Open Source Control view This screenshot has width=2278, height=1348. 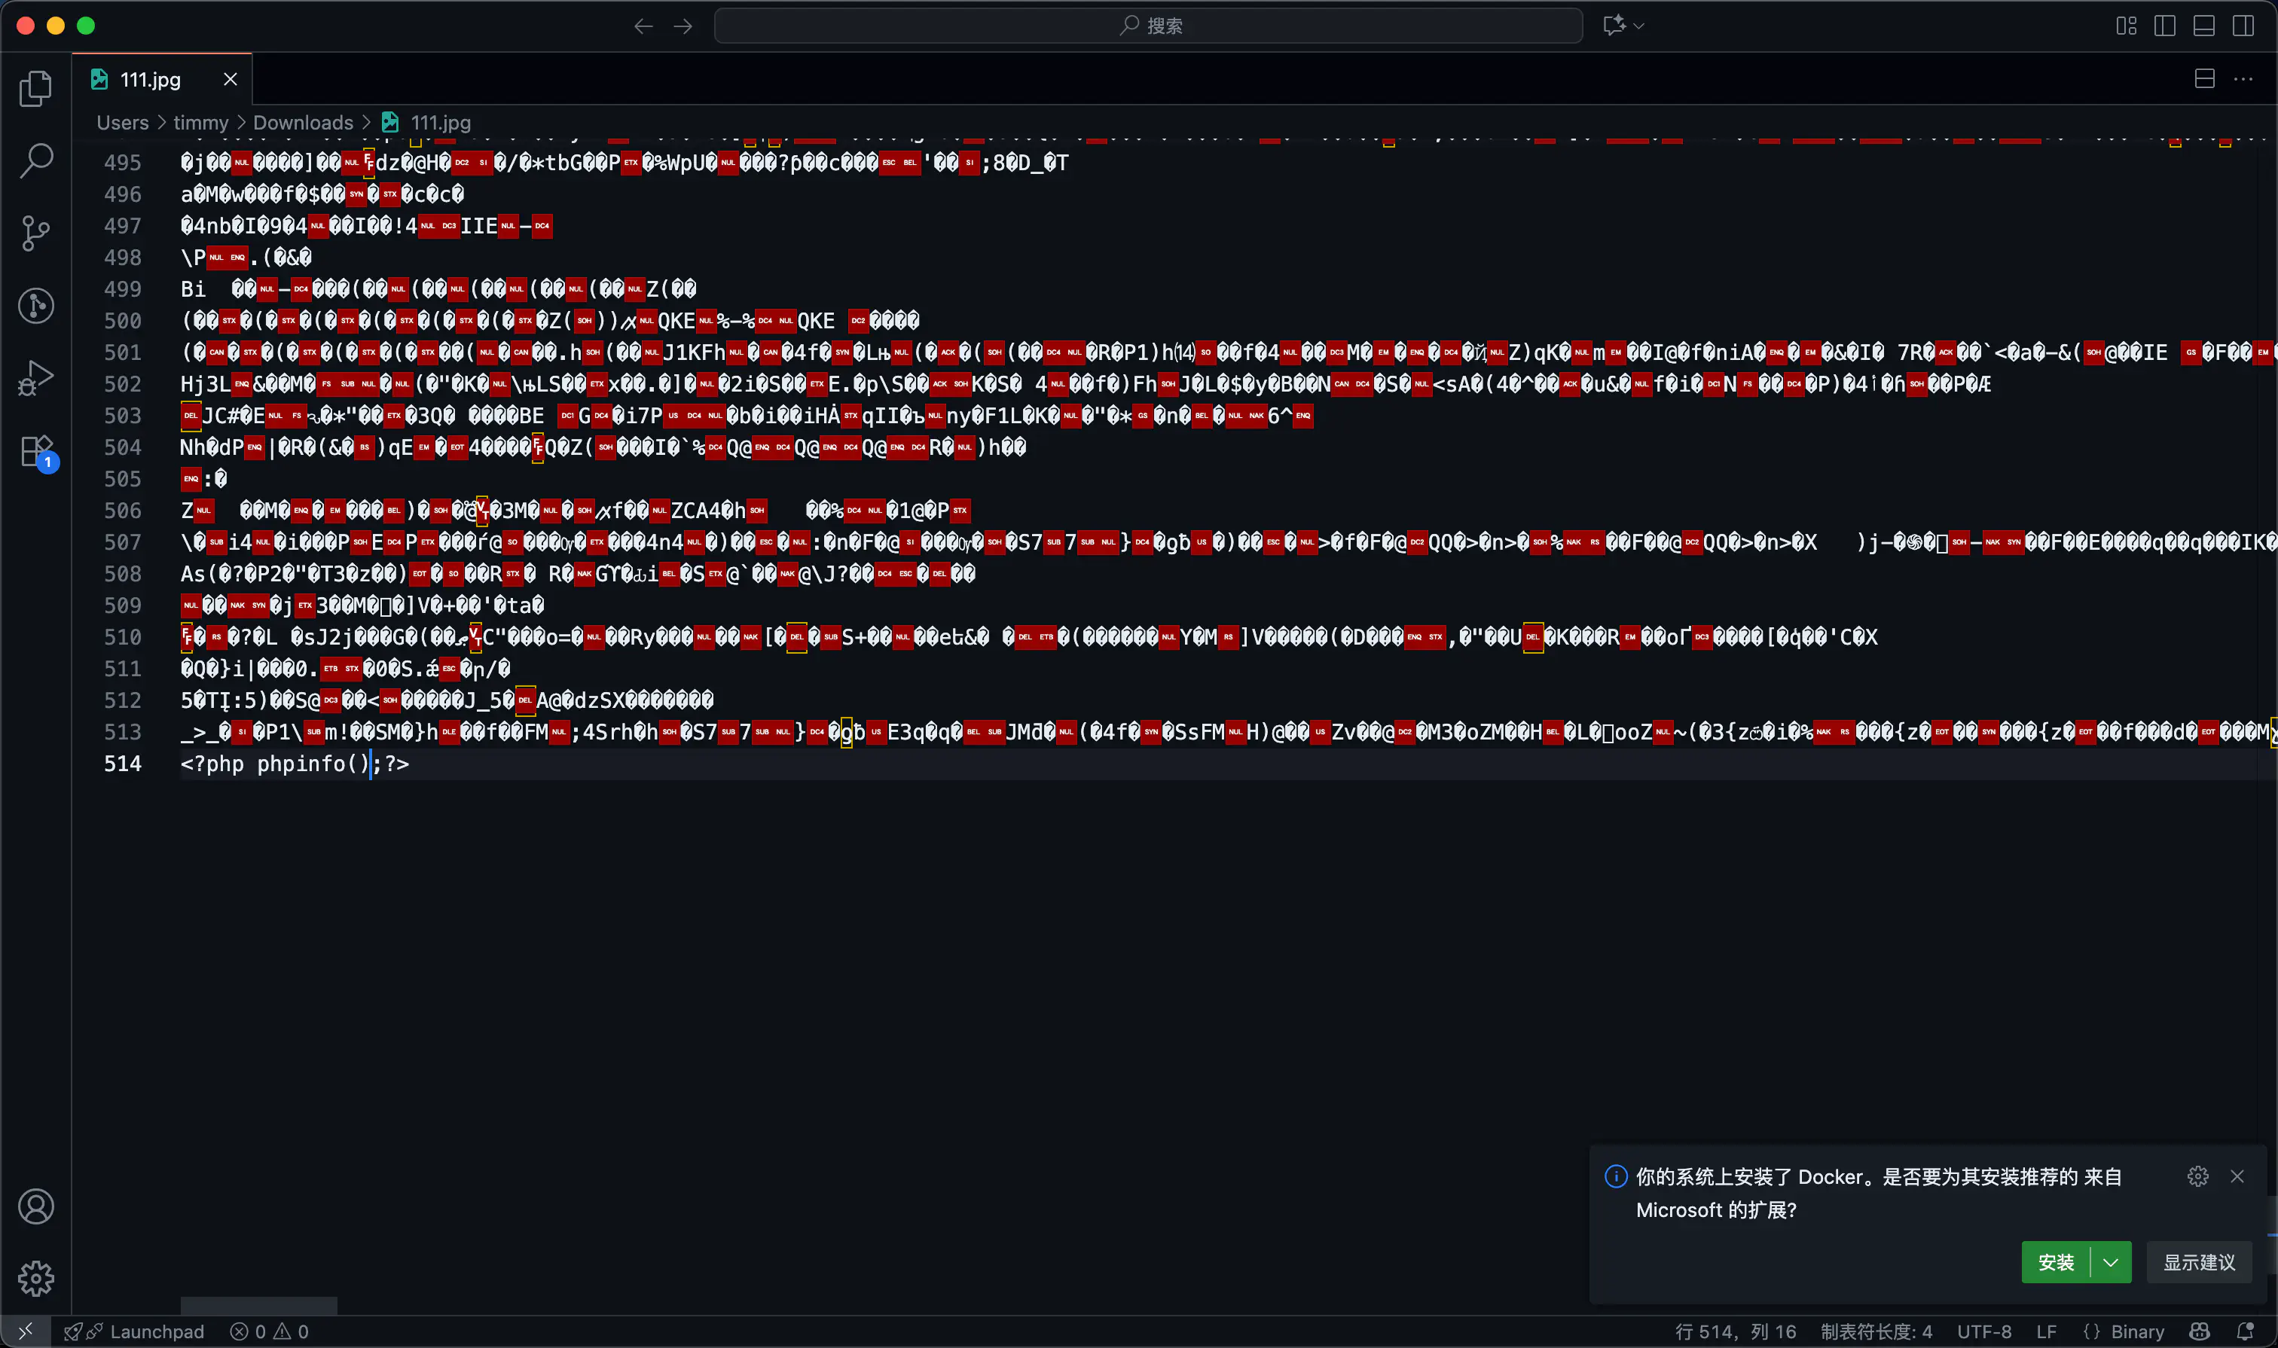point(35,233)
